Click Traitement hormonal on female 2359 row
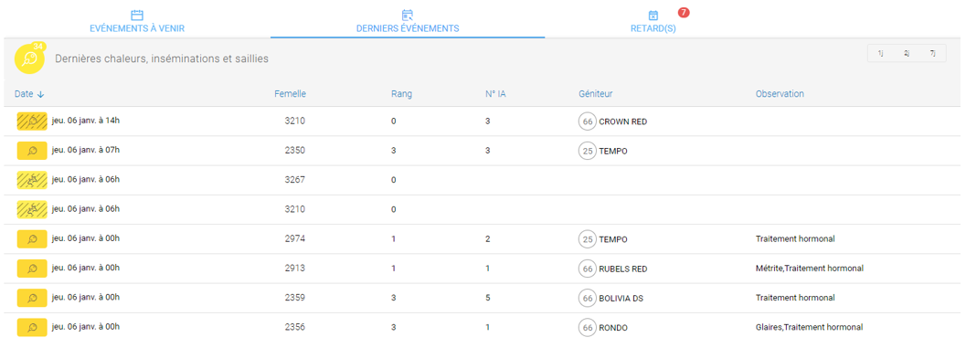The image size is (966, 348). (795, 298)
